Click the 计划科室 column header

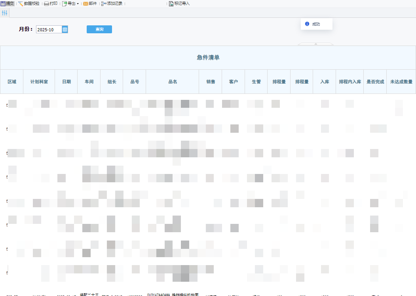[x=39, y=82]
